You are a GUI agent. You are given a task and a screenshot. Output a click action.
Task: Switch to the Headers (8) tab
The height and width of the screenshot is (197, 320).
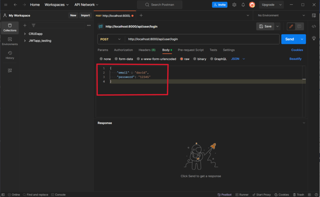pos(147,50)
